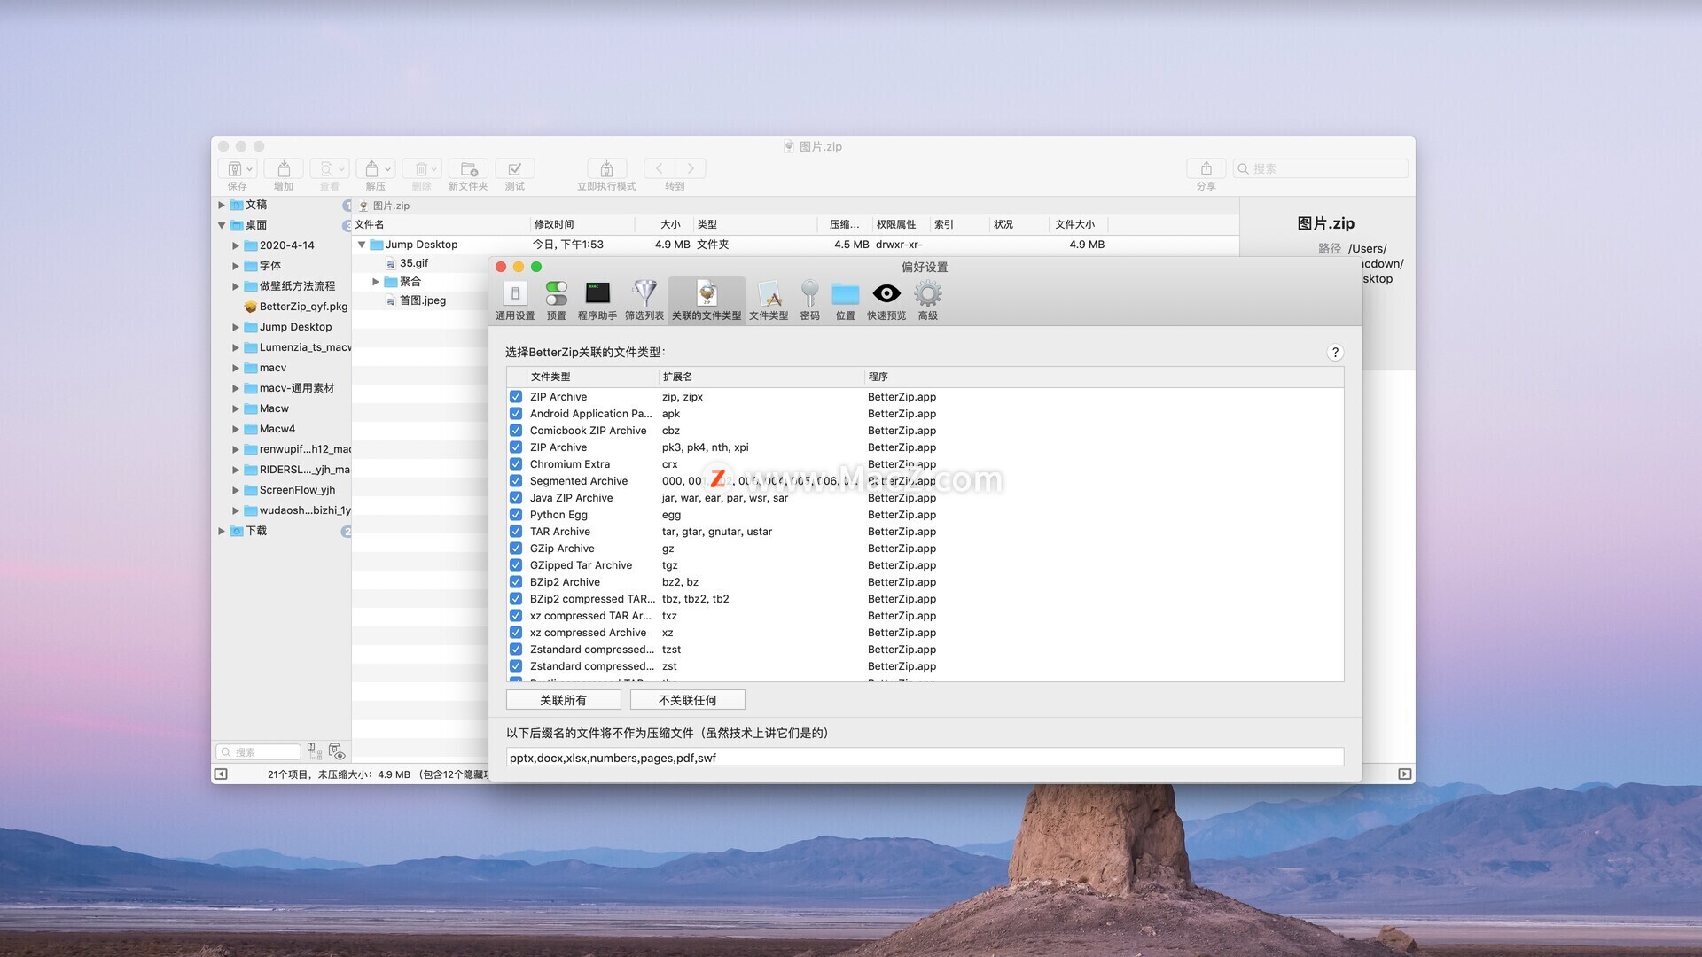Click the 搜索 field in main toolbar
This screenshot has width=1702, height=957.
[1320, 168]
